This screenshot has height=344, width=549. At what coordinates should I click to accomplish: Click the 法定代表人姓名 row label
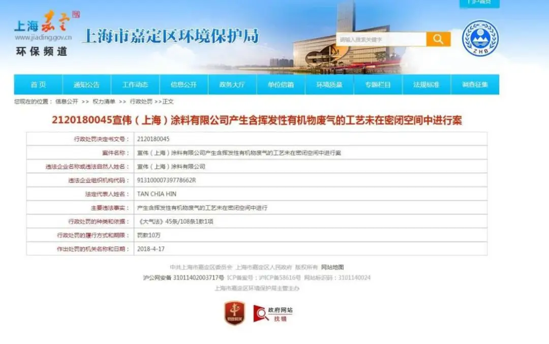pos(107,194)
